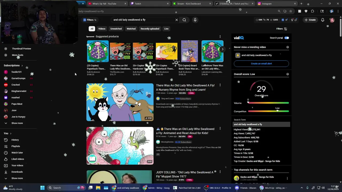Select the All filter chip
Screen dimensions: 342x192
pyautogui.click(x=92, y=29)
